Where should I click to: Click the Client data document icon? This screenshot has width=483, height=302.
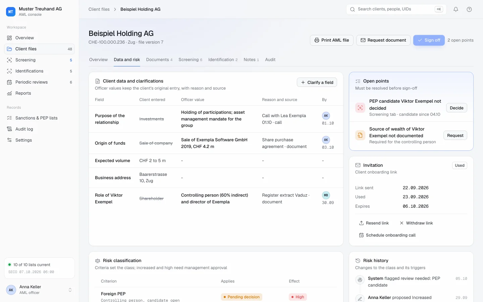pyautogui.click(x=98, y=81)
